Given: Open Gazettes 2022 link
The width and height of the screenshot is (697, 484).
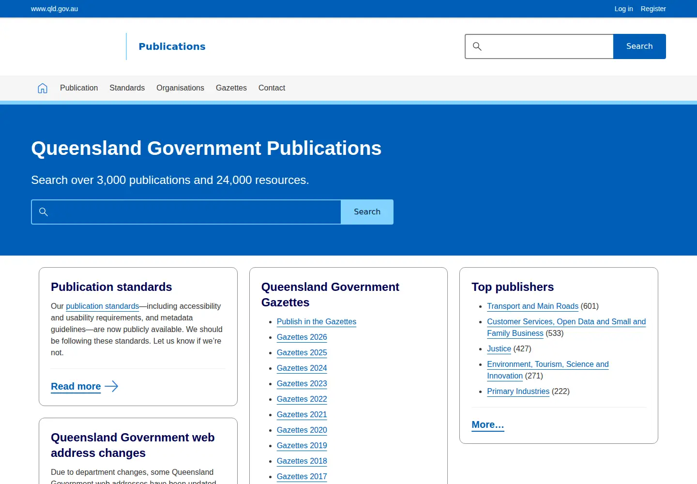Looking at the screenshot, I should 302,399.
